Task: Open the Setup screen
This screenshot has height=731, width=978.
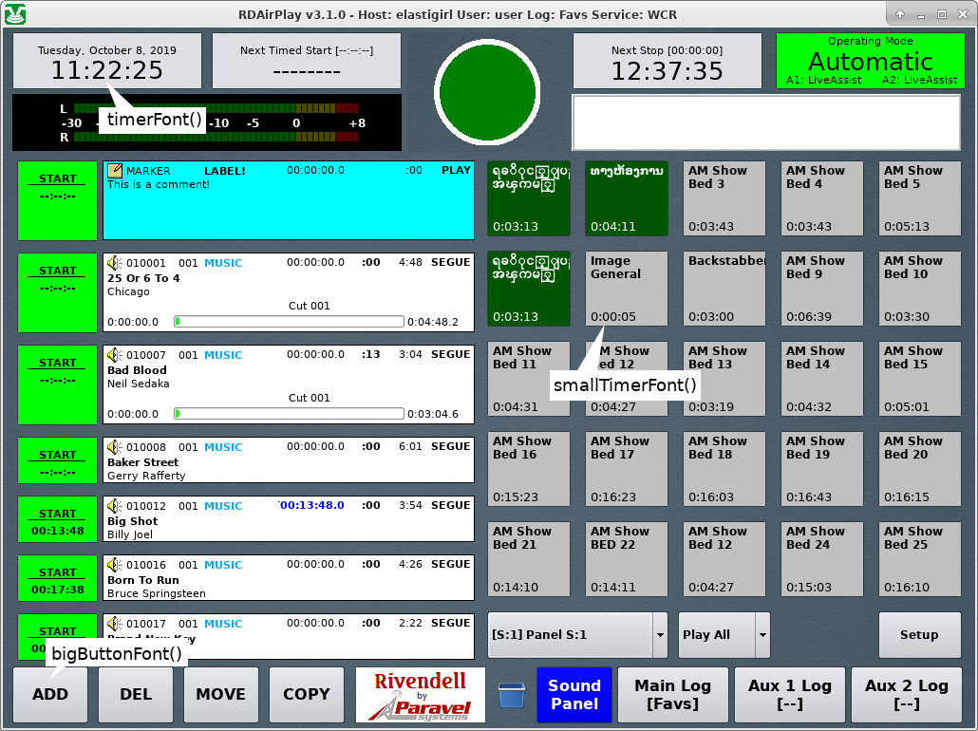Action: pos(919,635)
